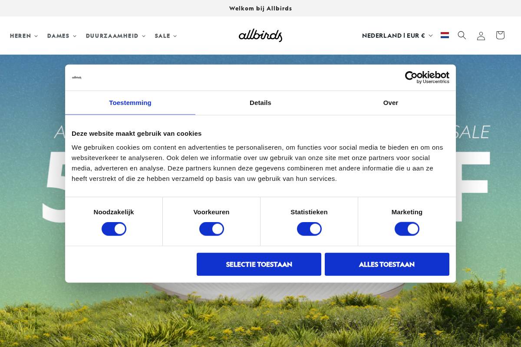Disable the Voorkeuren cookie toggle
The width and height of the screenshot is (521, 347).
pyautogui.click(x=211, y=229)
